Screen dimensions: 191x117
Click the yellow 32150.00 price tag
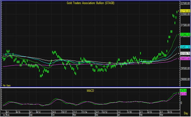(x=185, y=10)
